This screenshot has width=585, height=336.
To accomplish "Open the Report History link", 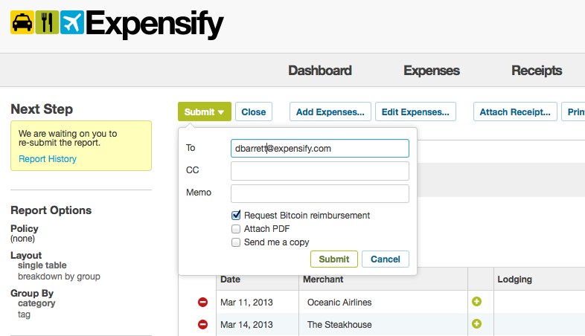I will point(48,158).
